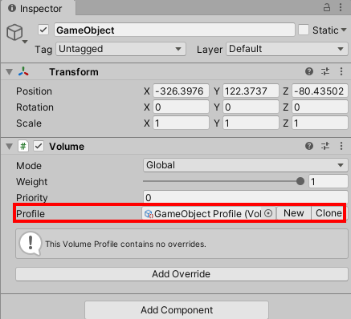Open the Mode dropdown set to Global
Viewport: 351px width, 319px height.
click(246, 165)
